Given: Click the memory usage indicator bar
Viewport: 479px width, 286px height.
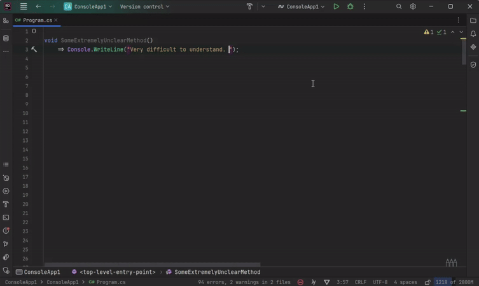Looking at the screenshot, I should pyautogui.click(x=454, y=282).
